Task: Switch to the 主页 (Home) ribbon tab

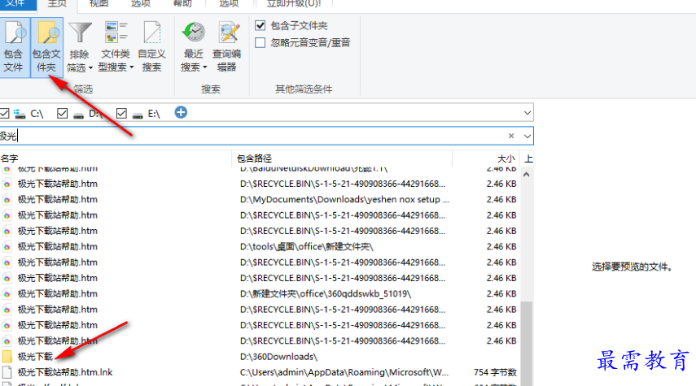Action: (x=57, y=3)
